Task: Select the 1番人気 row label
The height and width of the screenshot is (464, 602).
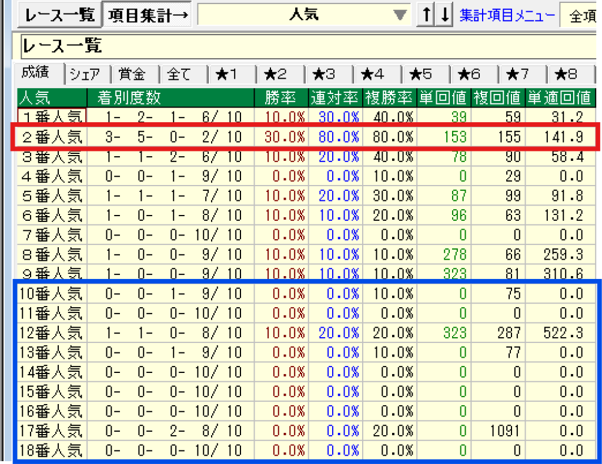Action: pos(52,117)
